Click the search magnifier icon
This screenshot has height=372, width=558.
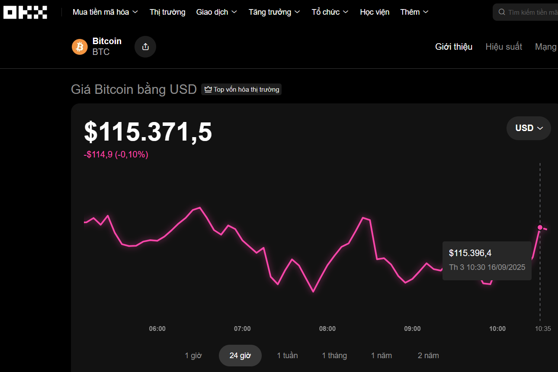(x=502, y=12)
